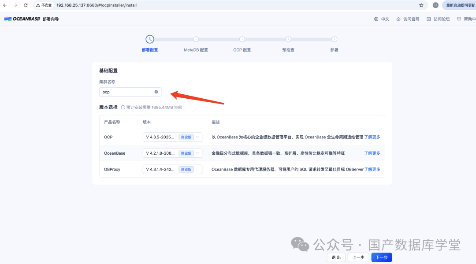Image resolution: width=476 pixels, height=264 pixels.
Task: Click the OCP product name cell
Action: click(x=108, y=137)
